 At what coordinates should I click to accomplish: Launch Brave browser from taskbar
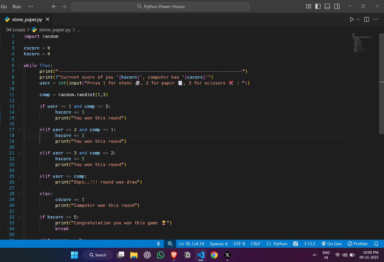coord(174,255)
